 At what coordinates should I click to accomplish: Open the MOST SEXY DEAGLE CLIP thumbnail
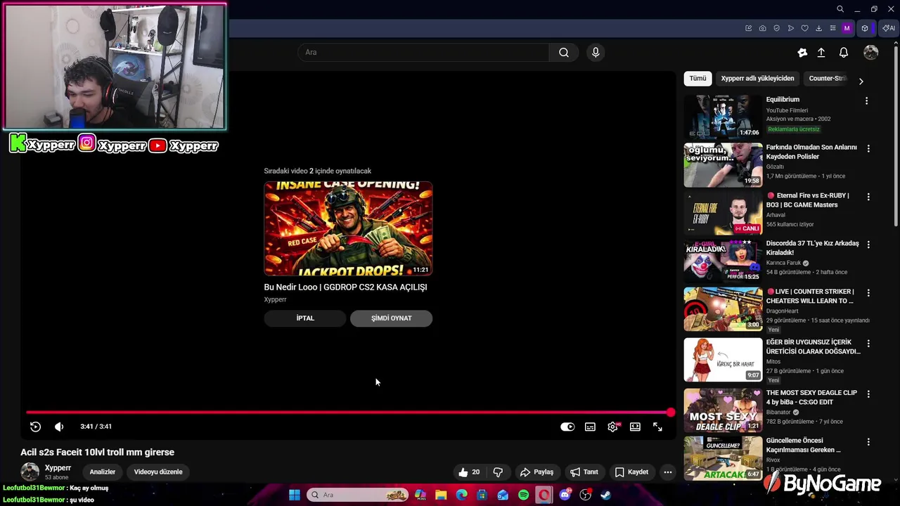tap(723, 410)
